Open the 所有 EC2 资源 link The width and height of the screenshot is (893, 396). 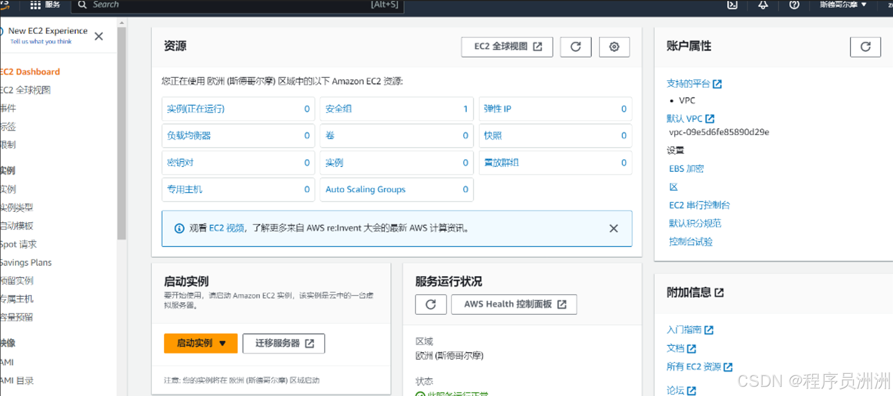point(693,367)
